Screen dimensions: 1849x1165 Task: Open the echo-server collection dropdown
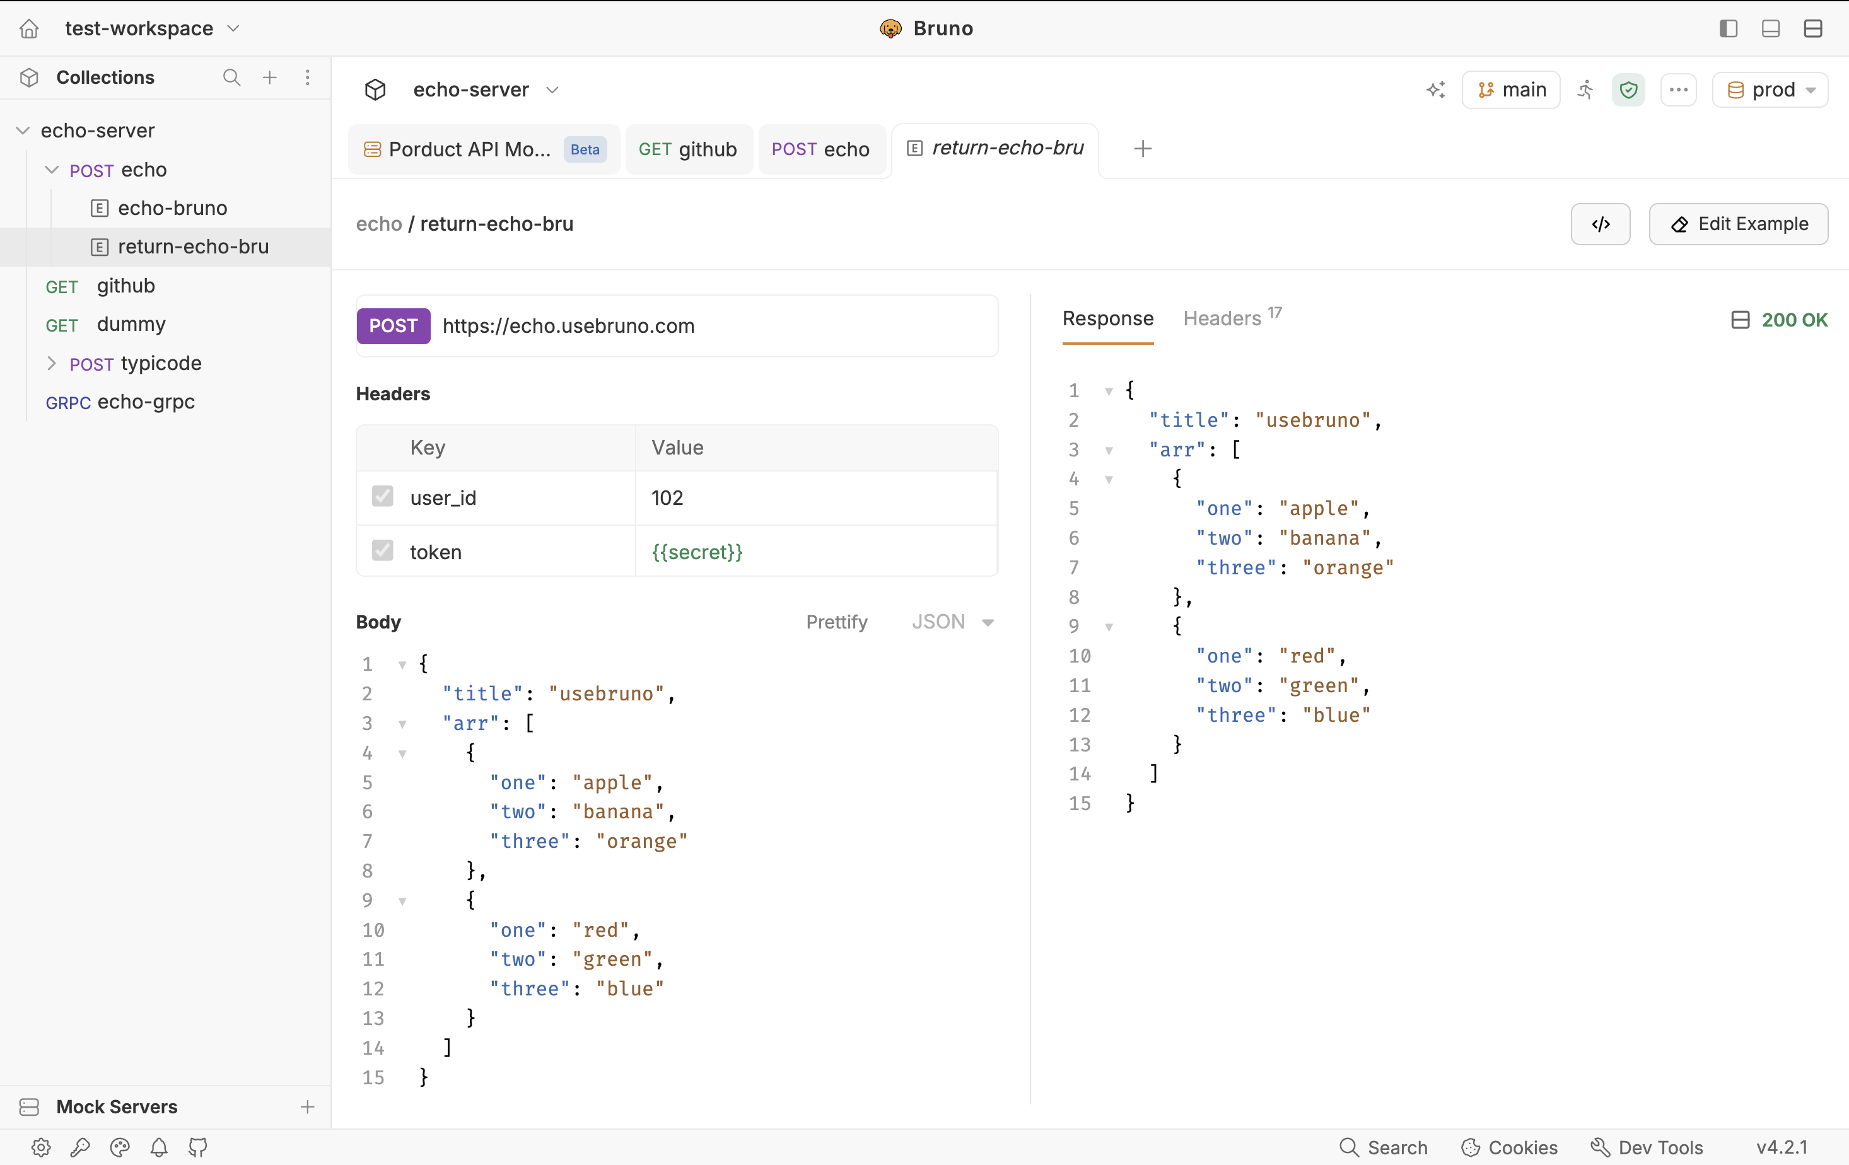coord(486,90)
